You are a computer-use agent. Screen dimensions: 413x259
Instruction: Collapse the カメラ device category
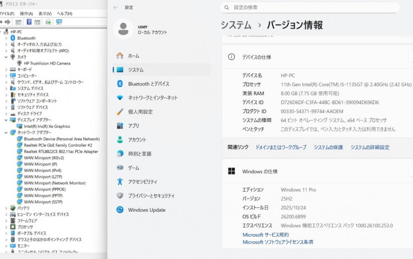pyautogui.click(x=6, y=57)
